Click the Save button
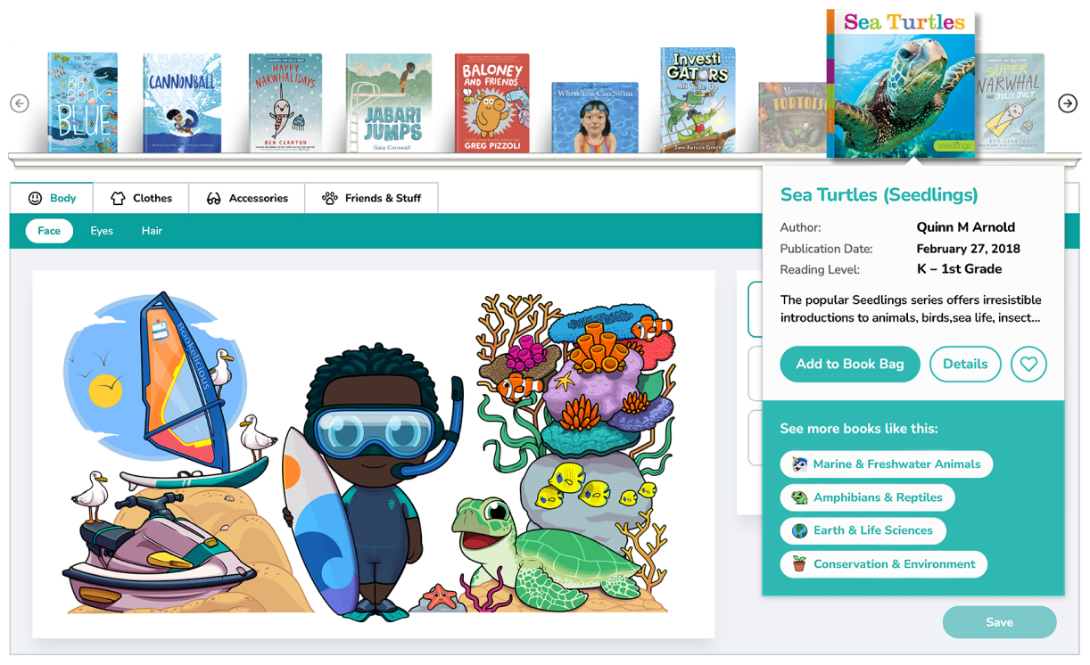This screenshot has height=665, width=1090. 999,622
